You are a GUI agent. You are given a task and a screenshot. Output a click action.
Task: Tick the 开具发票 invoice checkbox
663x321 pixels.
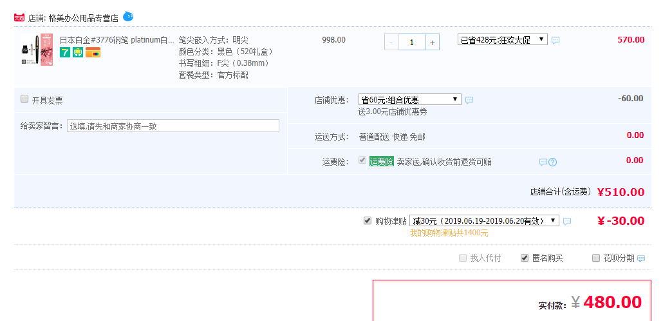[x=24, y=99]
